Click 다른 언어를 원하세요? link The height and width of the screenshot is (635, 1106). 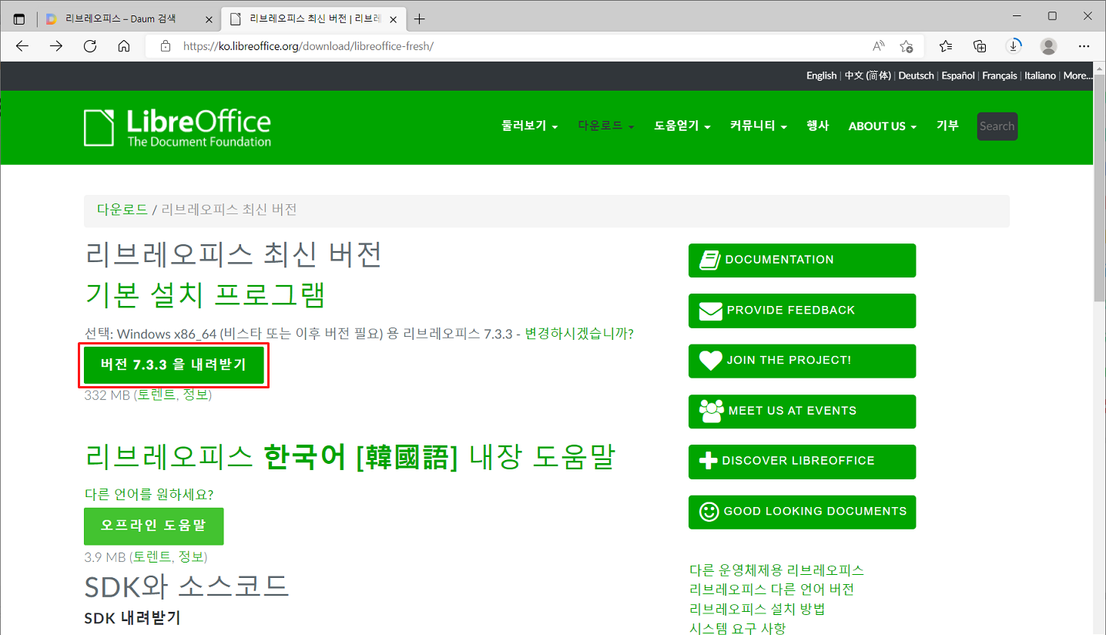[149, 494]
